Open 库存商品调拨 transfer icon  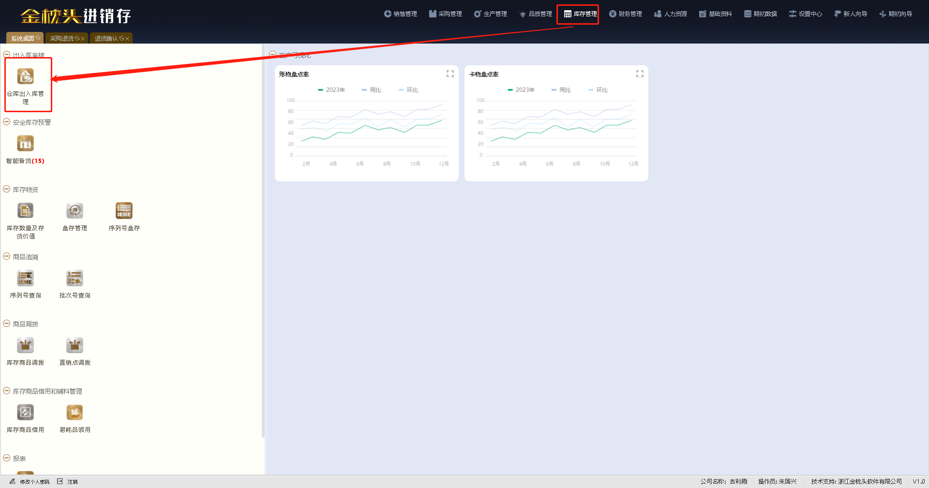pos(26,345)
